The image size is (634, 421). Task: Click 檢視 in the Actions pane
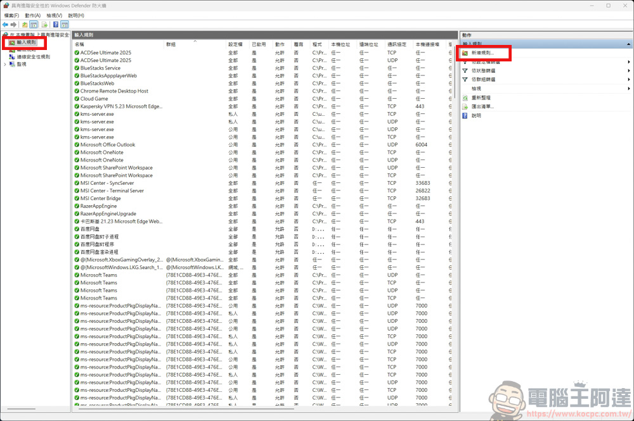475,87
